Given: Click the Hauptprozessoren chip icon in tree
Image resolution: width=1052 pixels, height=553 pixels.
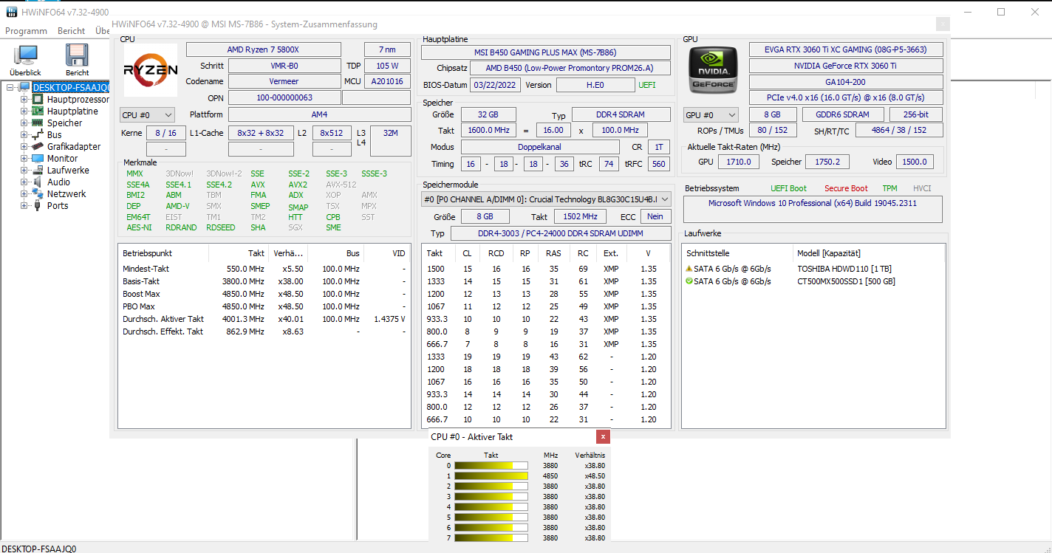Looking at the screenshot, I should tap(38, 100).
